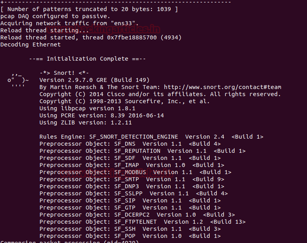
Task: Click the 2014 Cisco copyright line
Action: click(x=160, y=94)
